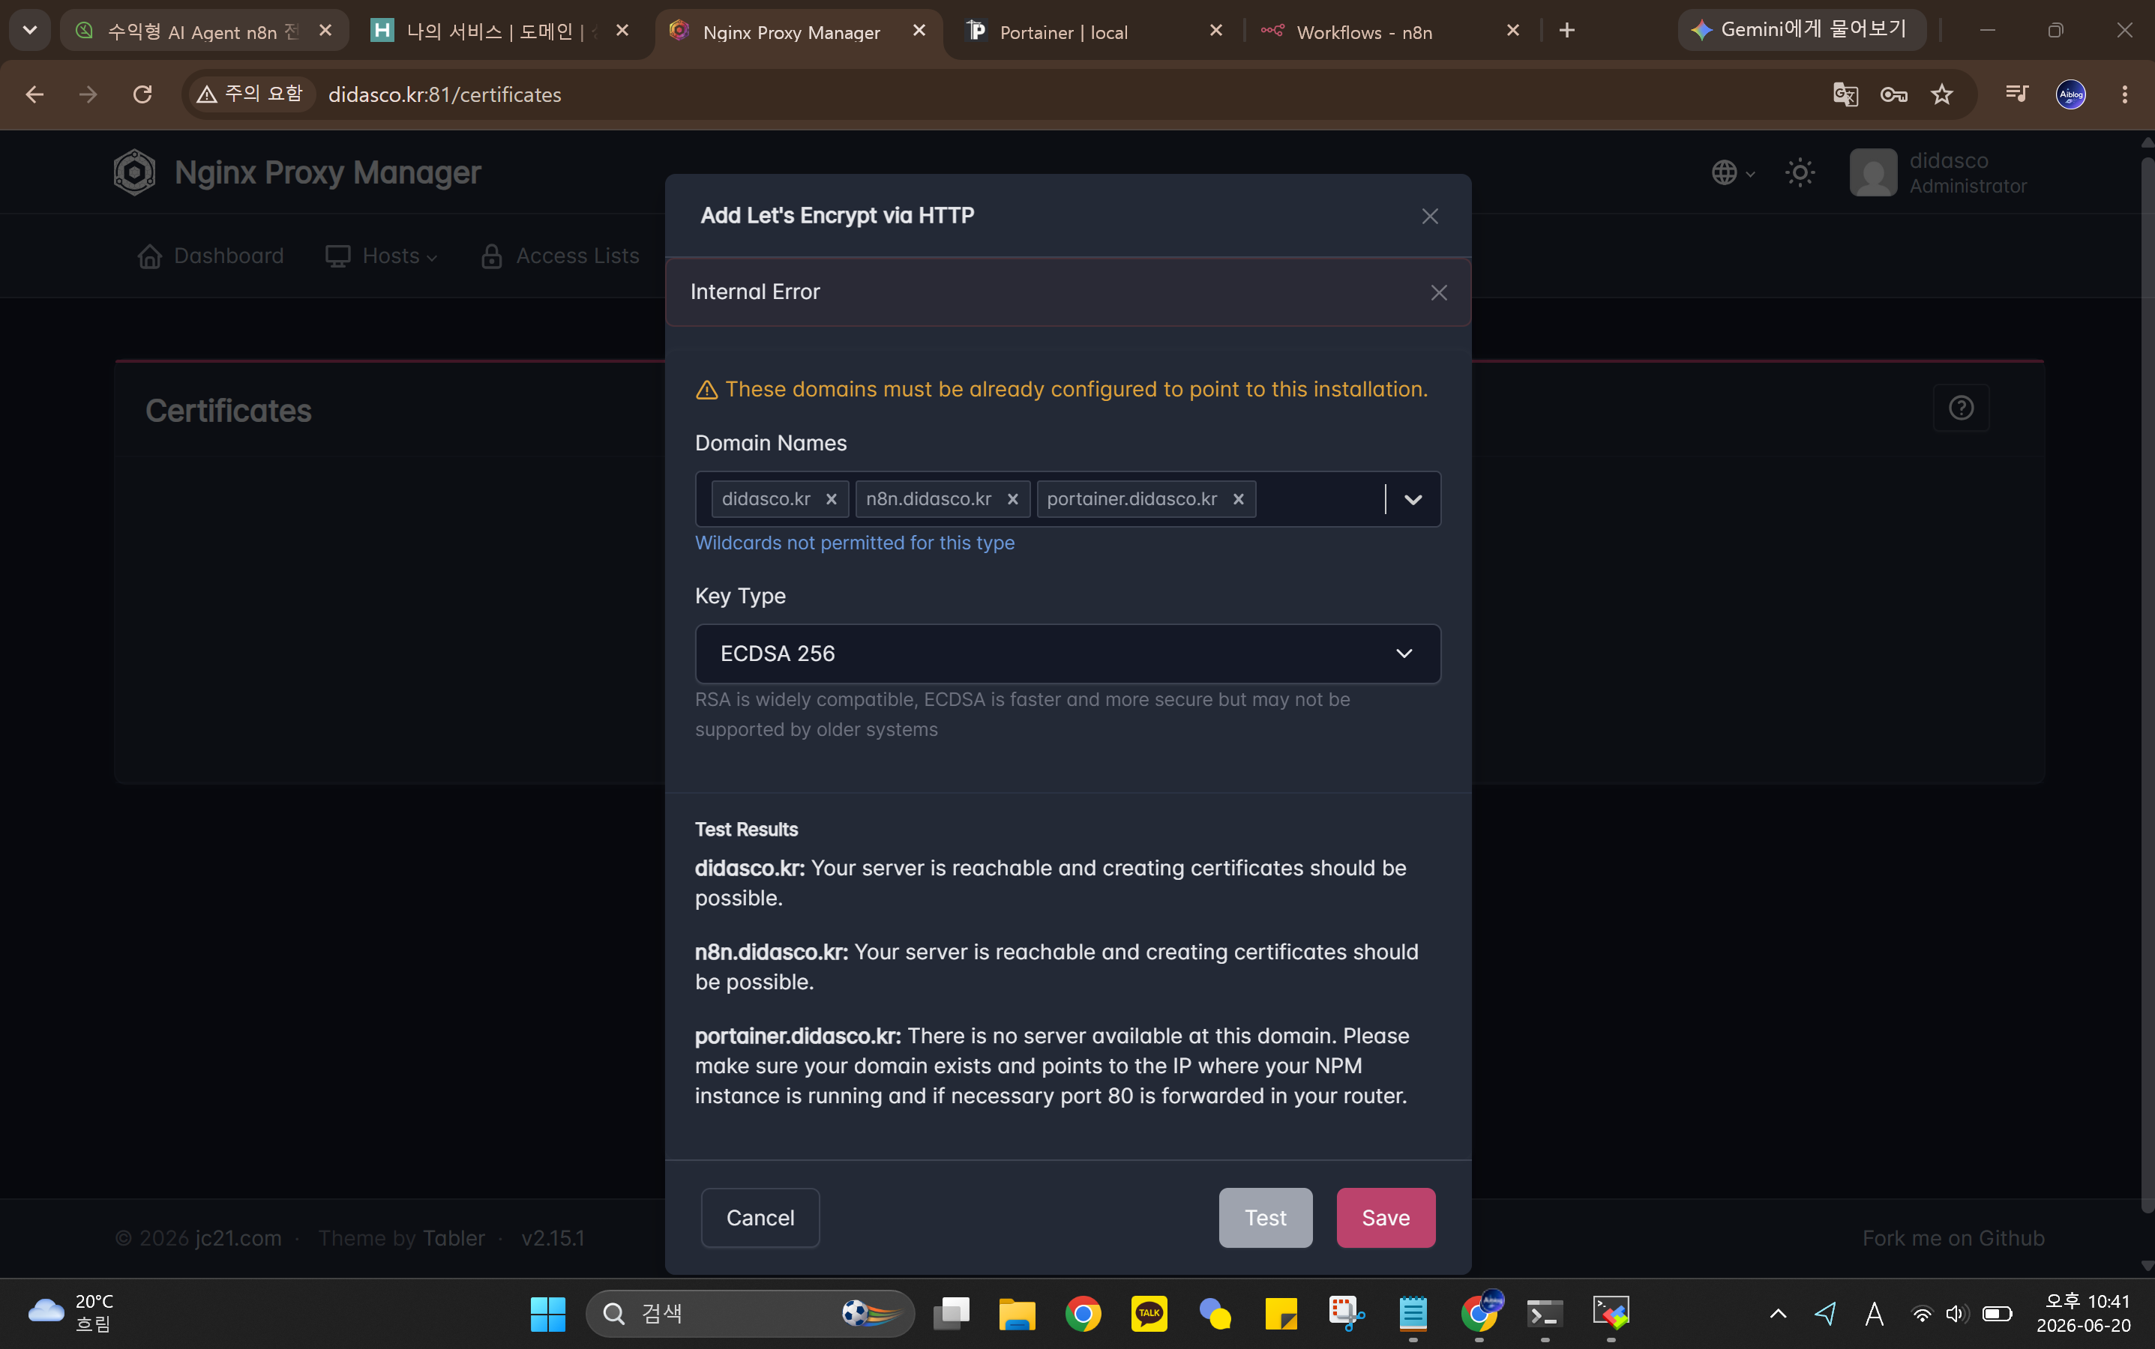This screenshot has width=2155, height=1349.
Task: Run the Test button for domains
Action: 1265,1217
